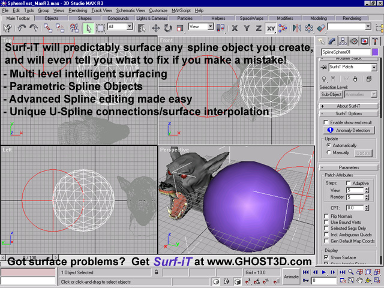Click the SplineSphere01 object name field
The height and width of the screenshot is (288, 384).
(x=346, y=52)
